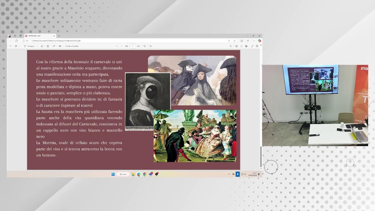Open Edge settings and more menu
The height and width of the screenshot is (211, 375).
tap(254, 41)
